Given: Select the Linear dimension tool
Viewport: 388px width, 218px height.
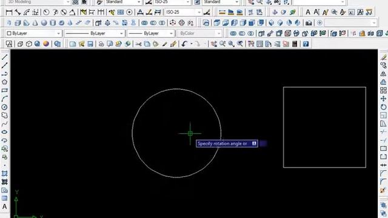Looking at the screenshot, I should coord(9,12).
